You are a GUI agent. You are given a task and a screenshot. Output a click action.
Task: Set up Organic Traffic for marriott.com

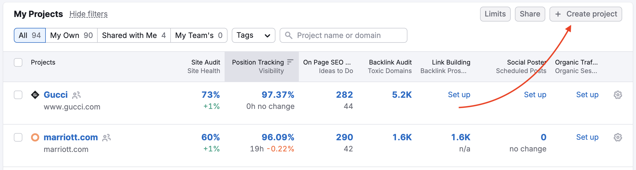coord(587,137)
